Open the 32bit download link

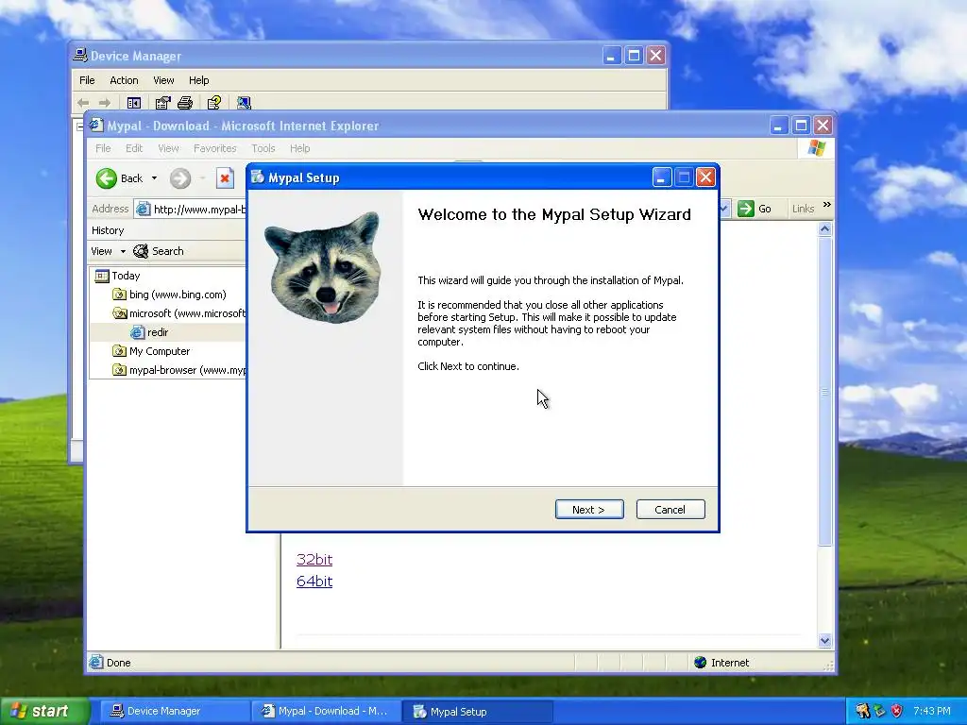pos(314,559)
